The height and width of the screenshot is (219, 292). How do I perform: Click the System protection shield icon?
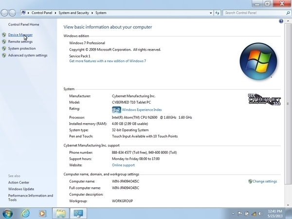(x=4, y=49)
